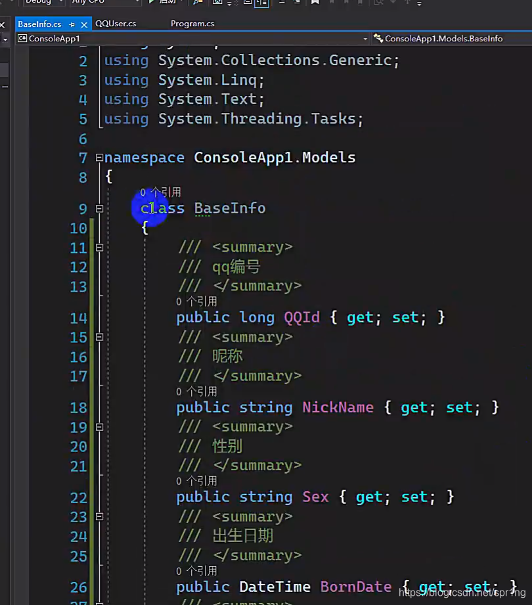Click the 昵称 comment text
This screenshot has height=605, width=532.
[x=227, y=356]
